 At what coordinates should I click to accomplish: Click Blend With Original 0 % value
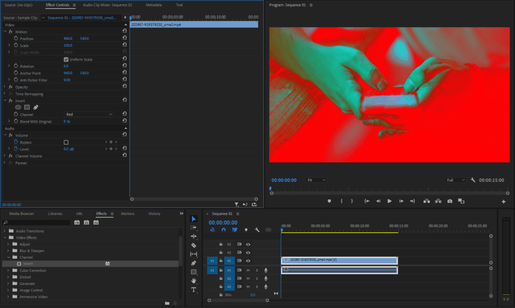pos(67,122)
